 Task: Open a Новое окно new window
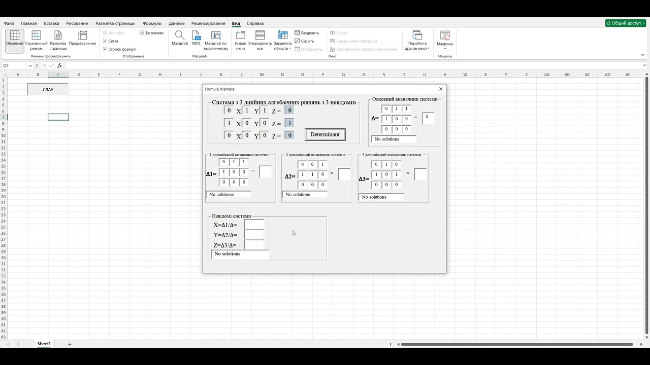[x=240, y=40]
